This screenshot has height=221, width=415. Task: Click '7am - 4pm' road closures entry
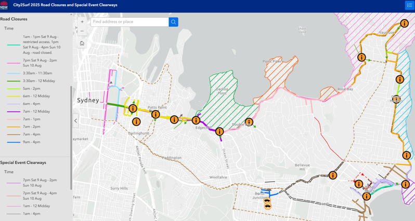coord(32,134)
